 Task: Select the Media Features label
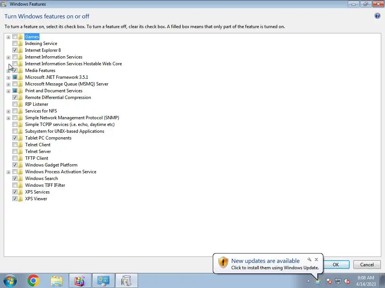click(x=40, y=70)
